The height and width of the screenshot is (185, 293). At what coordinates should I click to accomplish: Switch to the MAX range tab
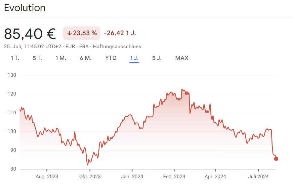pos(182,58)
